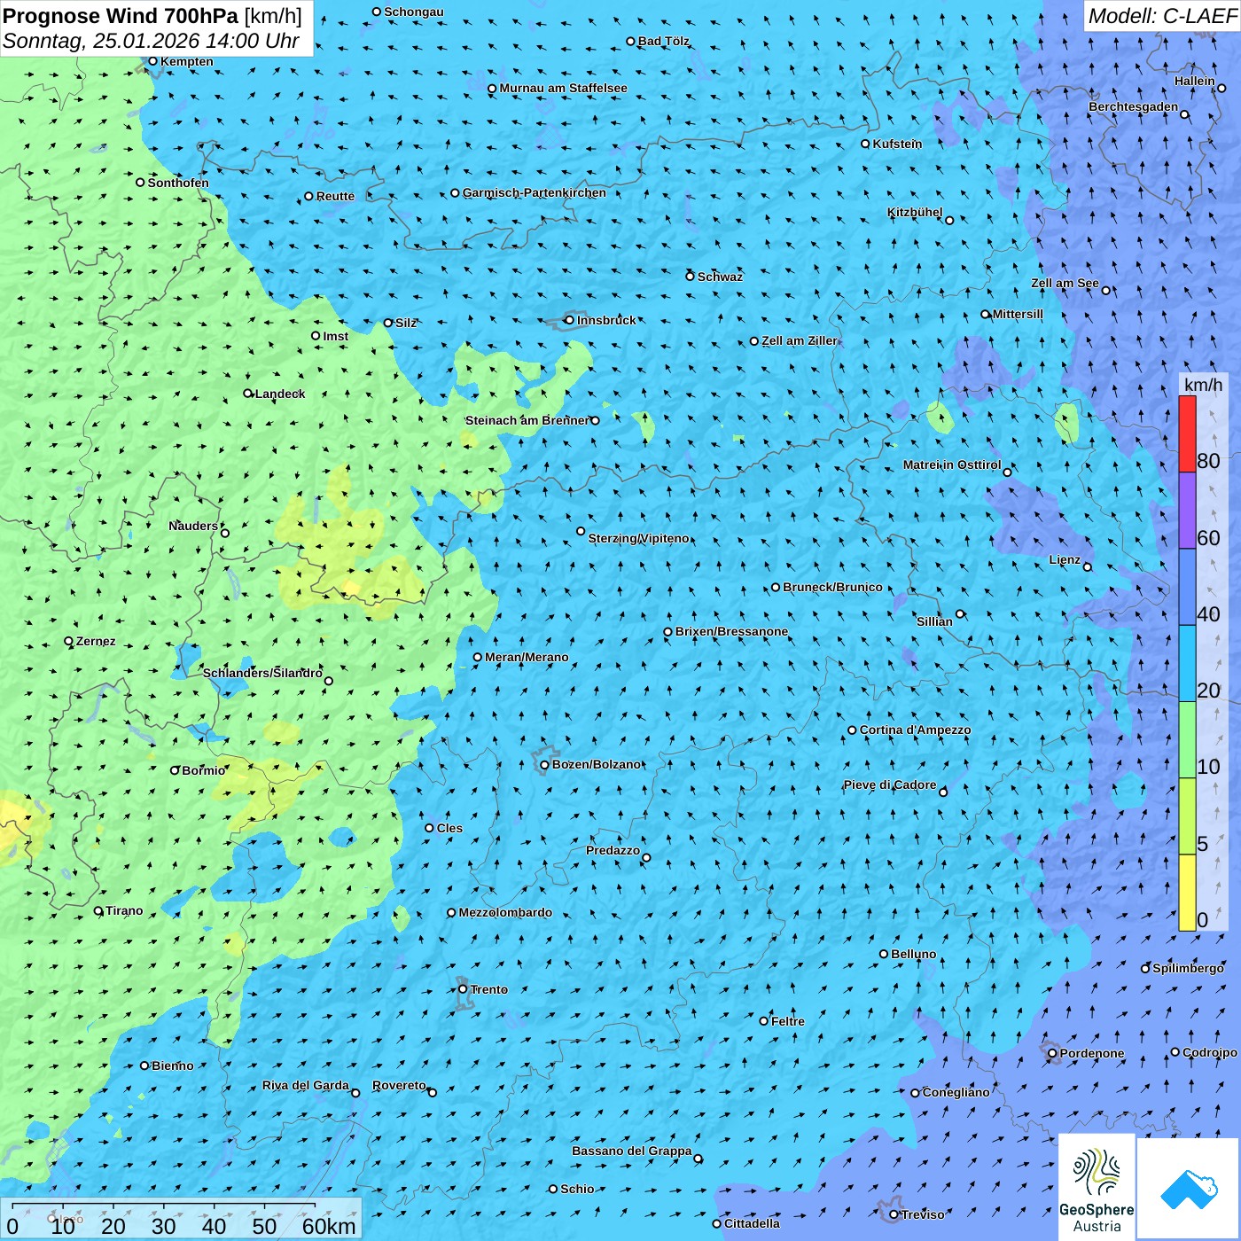This screenshot has height=1241, width=1241.
Task: Click the Riva del Garda label
Action: [306, 1085]
